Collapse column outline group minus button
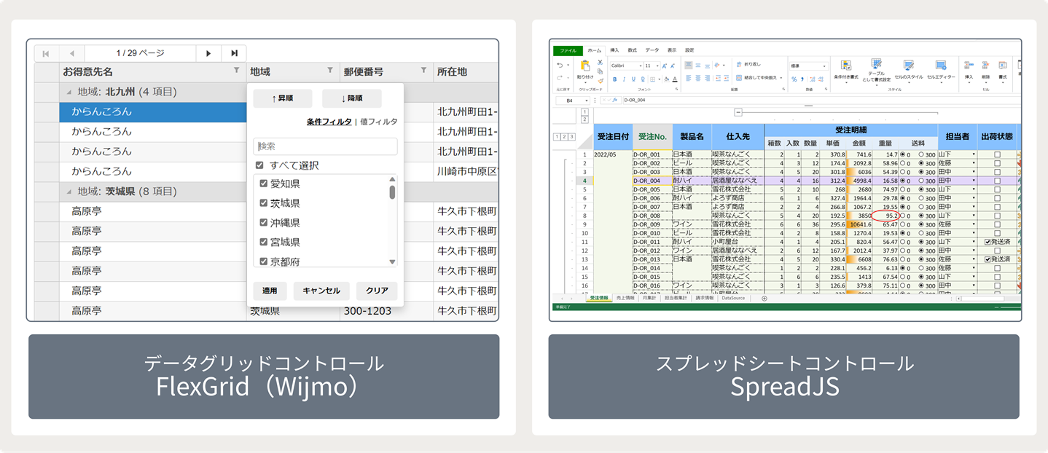Viewport: 1048px width, 453px height. click(x=738, y=112)
